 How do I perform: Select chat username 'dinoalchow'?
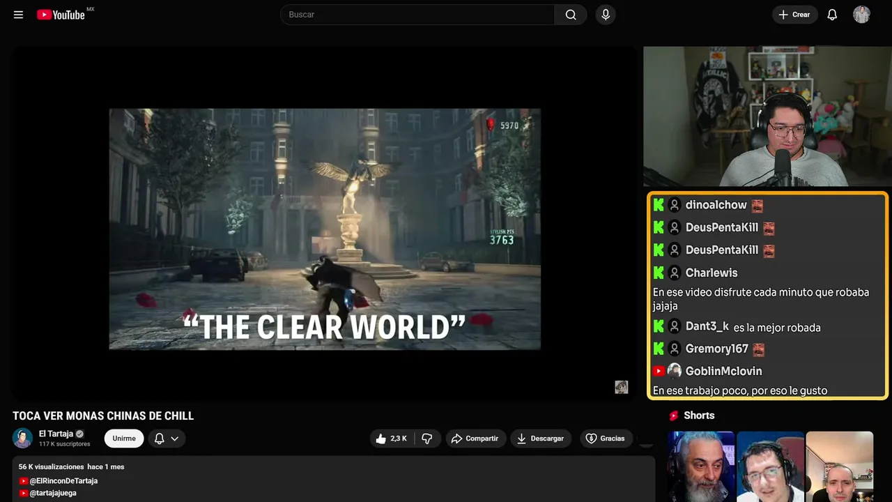(x=716, y=205)
